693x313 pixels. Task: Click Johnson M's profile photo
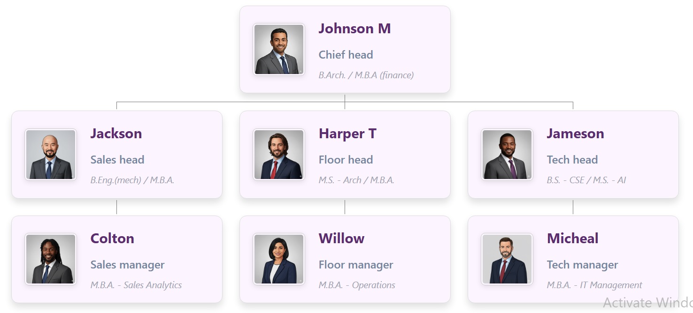click(x=279, y=50)
